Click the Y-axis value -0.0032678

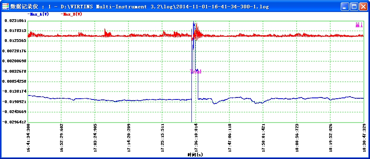click(14, 72)
